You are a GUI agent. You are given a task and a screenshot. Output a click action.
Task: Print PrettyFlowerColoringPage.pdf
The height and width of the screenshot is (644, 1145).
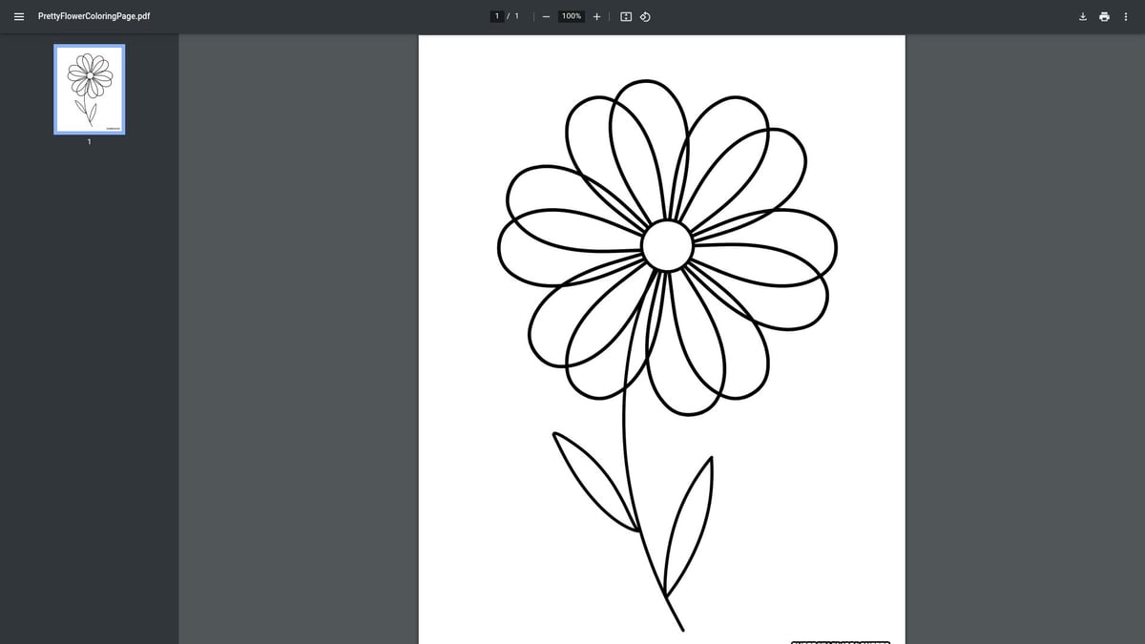pyautogui.click(x=1103, y=16)
